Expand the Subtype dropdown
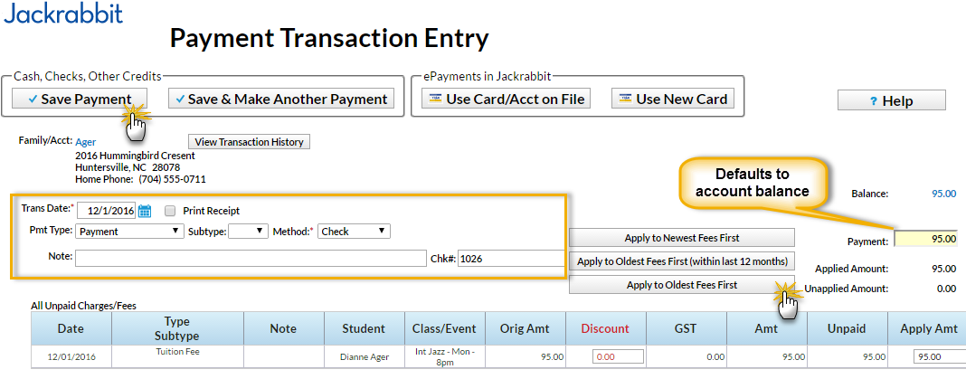The width and height of the screenshot is (966, 379). 248,232
